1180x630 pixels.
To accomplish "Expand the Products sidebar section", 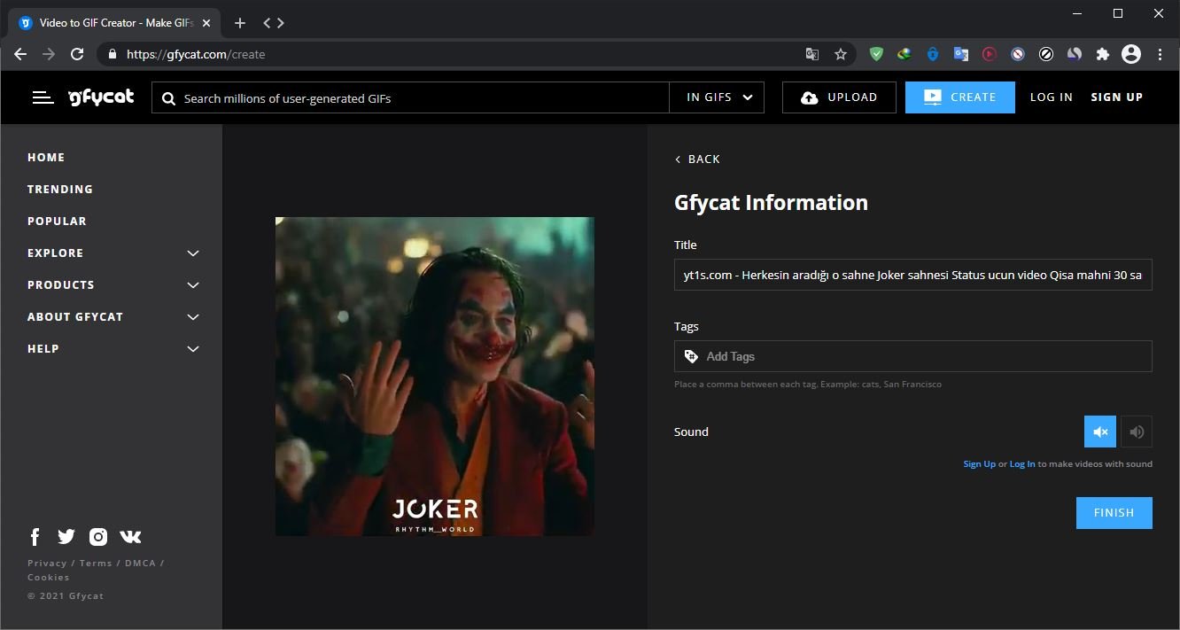I will [x=193, y=285].
